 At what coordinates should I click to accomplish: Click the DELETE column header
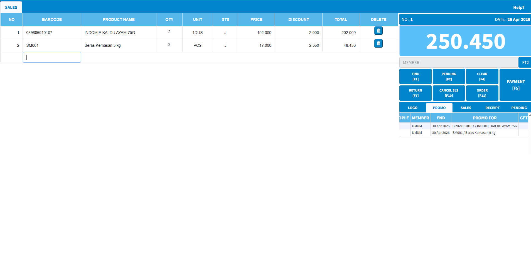coord(378,19)
